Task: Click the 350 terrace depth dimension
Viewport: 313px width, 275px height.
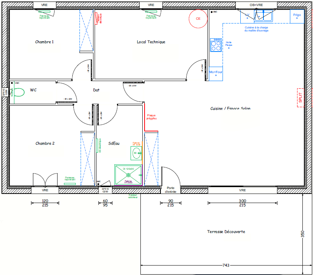Action: tap(302, 234)
